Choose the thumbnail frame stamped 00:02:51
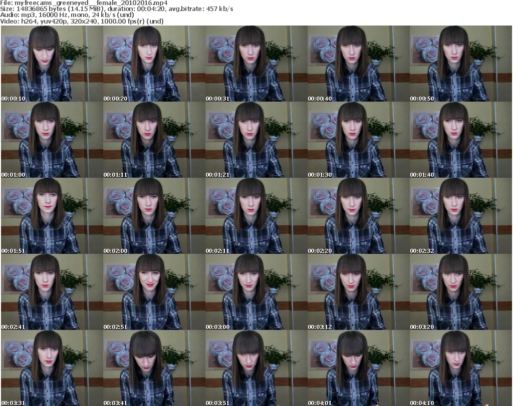This screenshot has height=406, width=513. coord(154,292)
